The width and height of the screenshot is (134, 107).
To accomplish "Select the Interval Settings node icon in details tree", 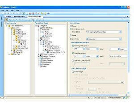I will coord(41,28).
